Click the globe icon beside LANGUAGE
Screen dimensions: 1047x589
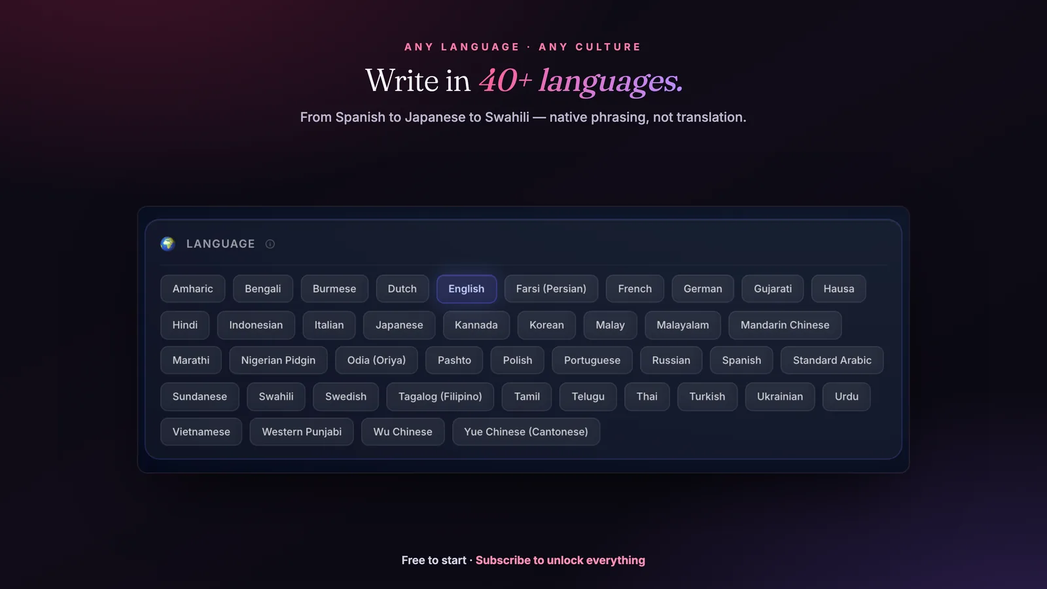[x=168, y=243]
